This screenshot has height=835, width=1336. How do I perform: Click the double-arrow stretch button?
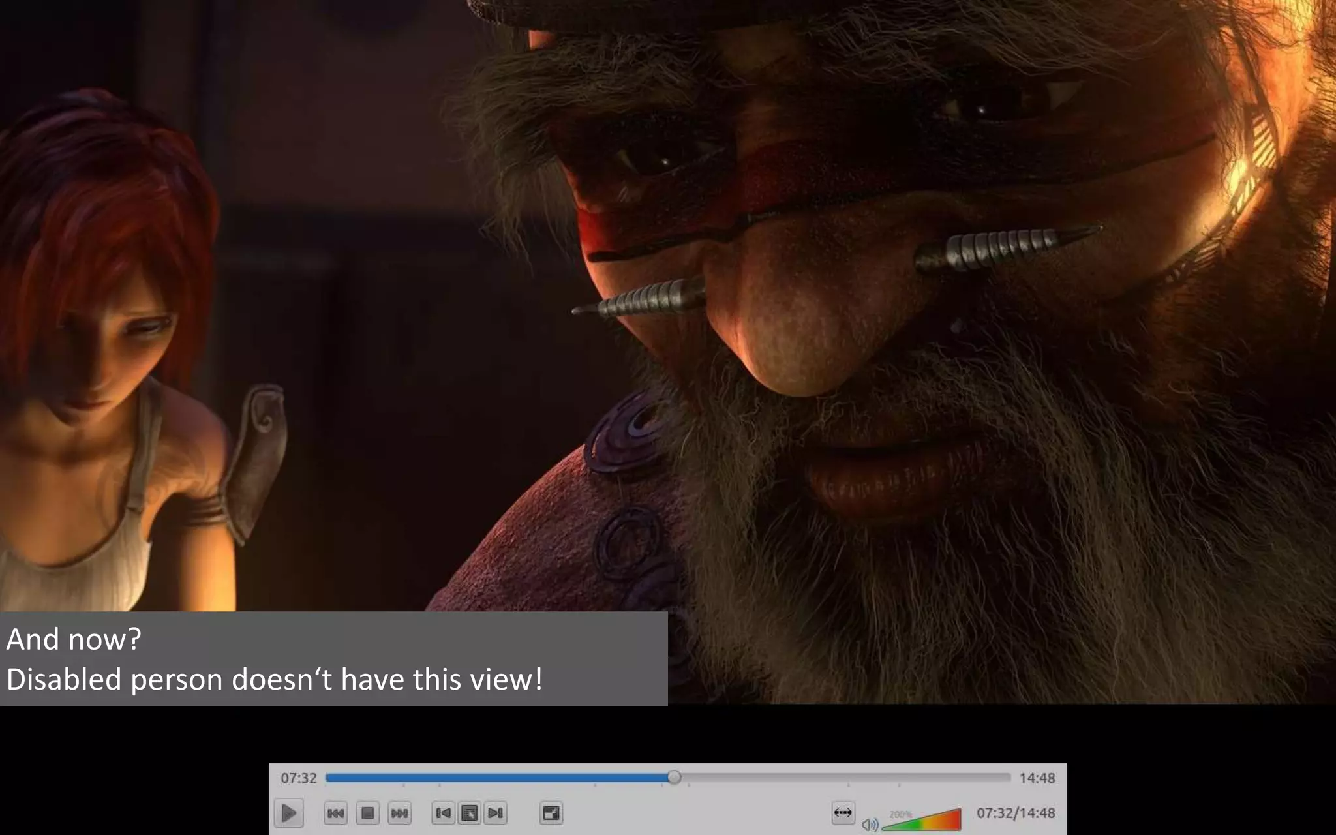tap(843, 813)
